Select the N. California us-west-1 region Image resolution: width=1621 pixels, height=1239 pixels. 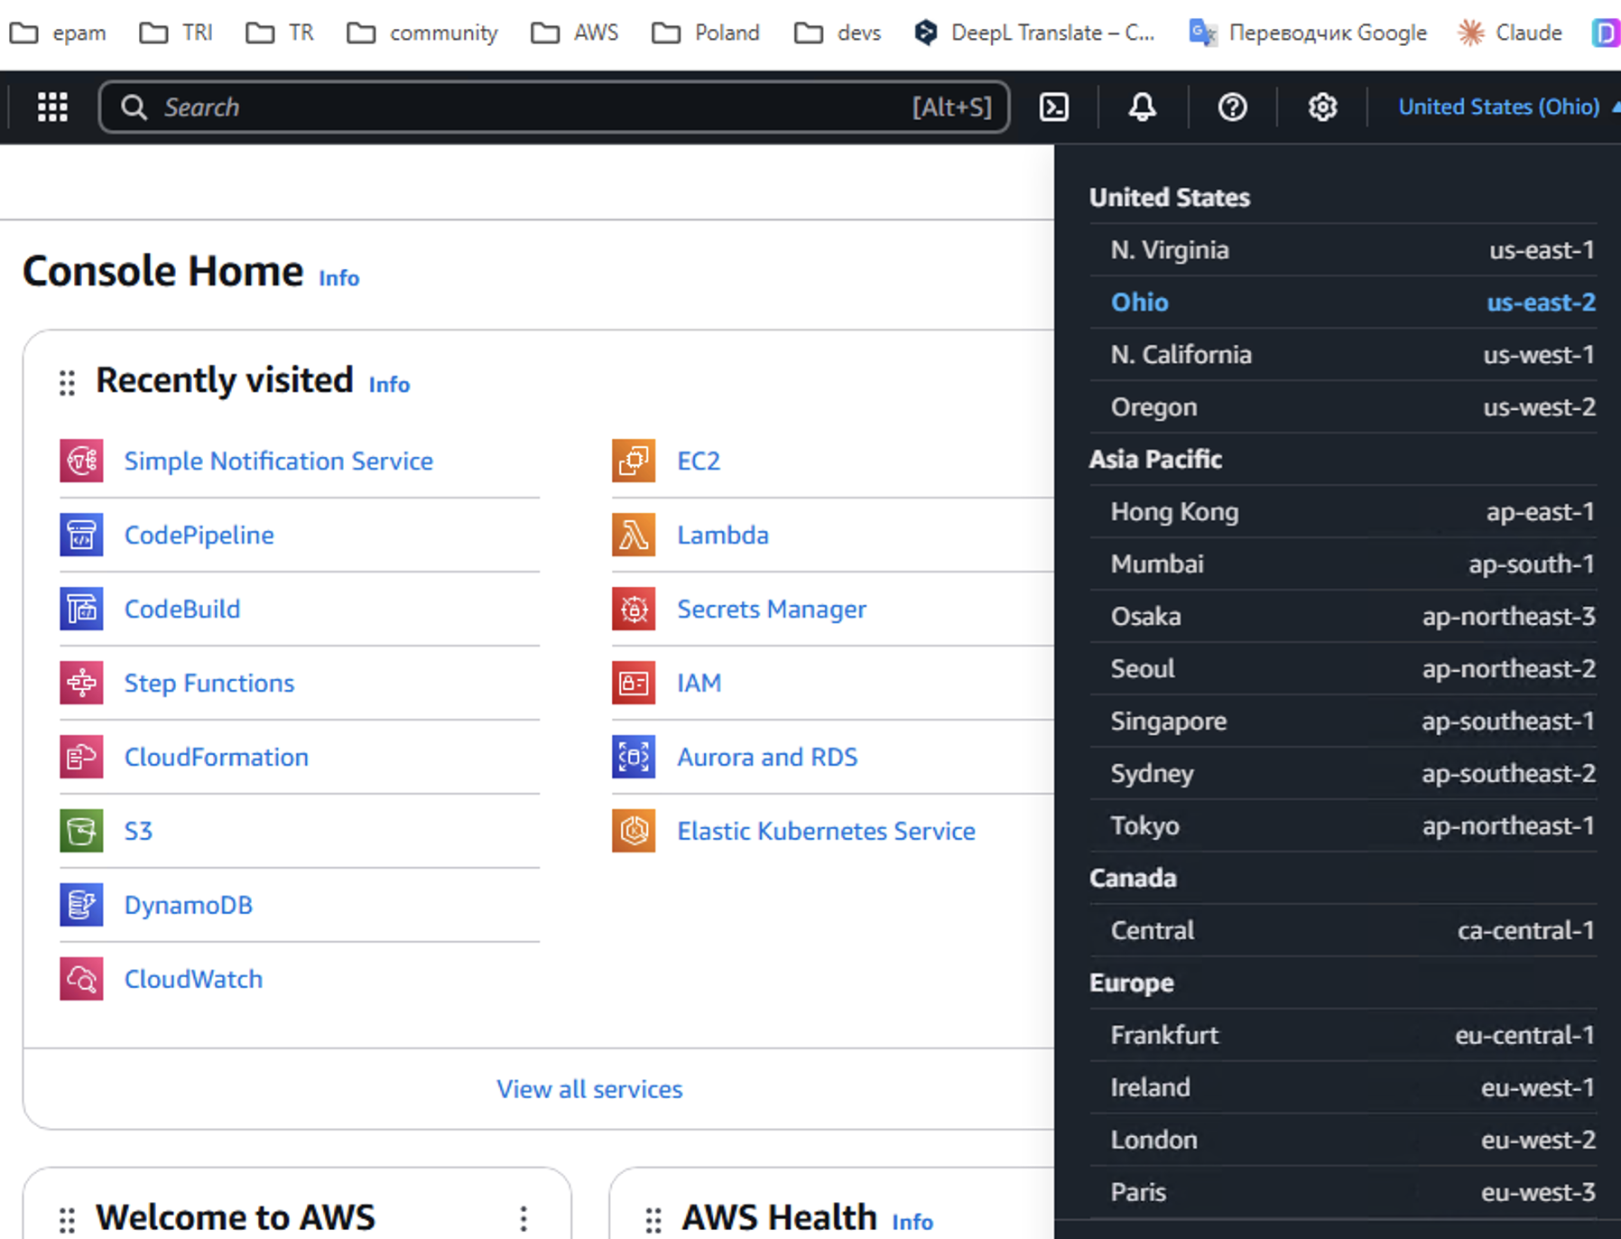coord(1343,355)
